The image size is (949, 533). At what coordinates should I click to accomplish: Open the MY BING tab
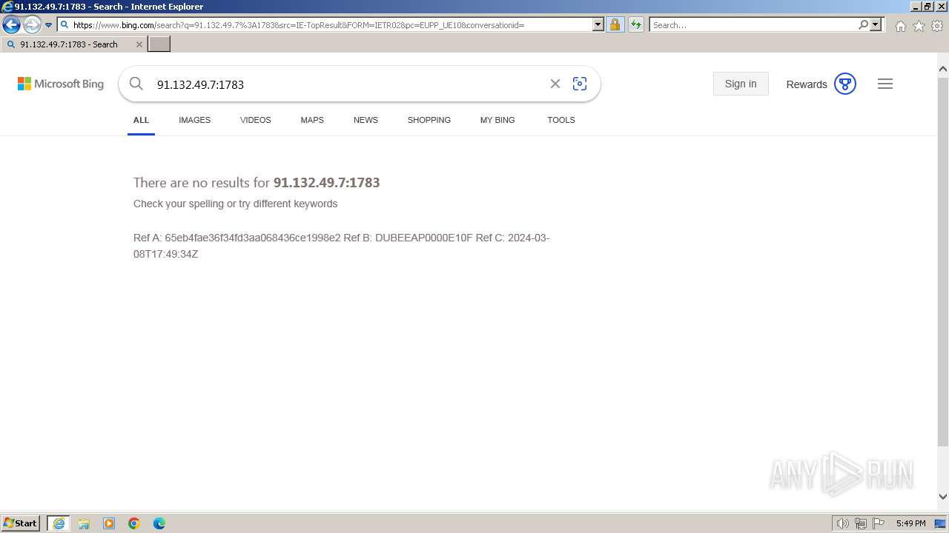tap(497, 120)
